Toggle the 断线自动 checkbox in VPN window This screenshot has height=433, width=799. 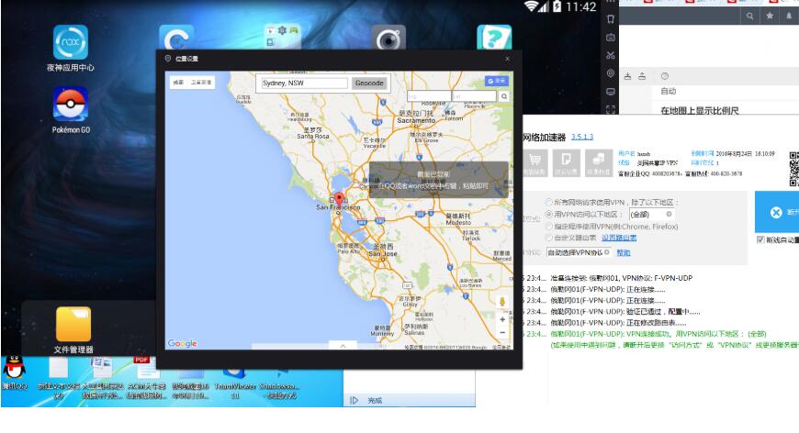[760, 239]
